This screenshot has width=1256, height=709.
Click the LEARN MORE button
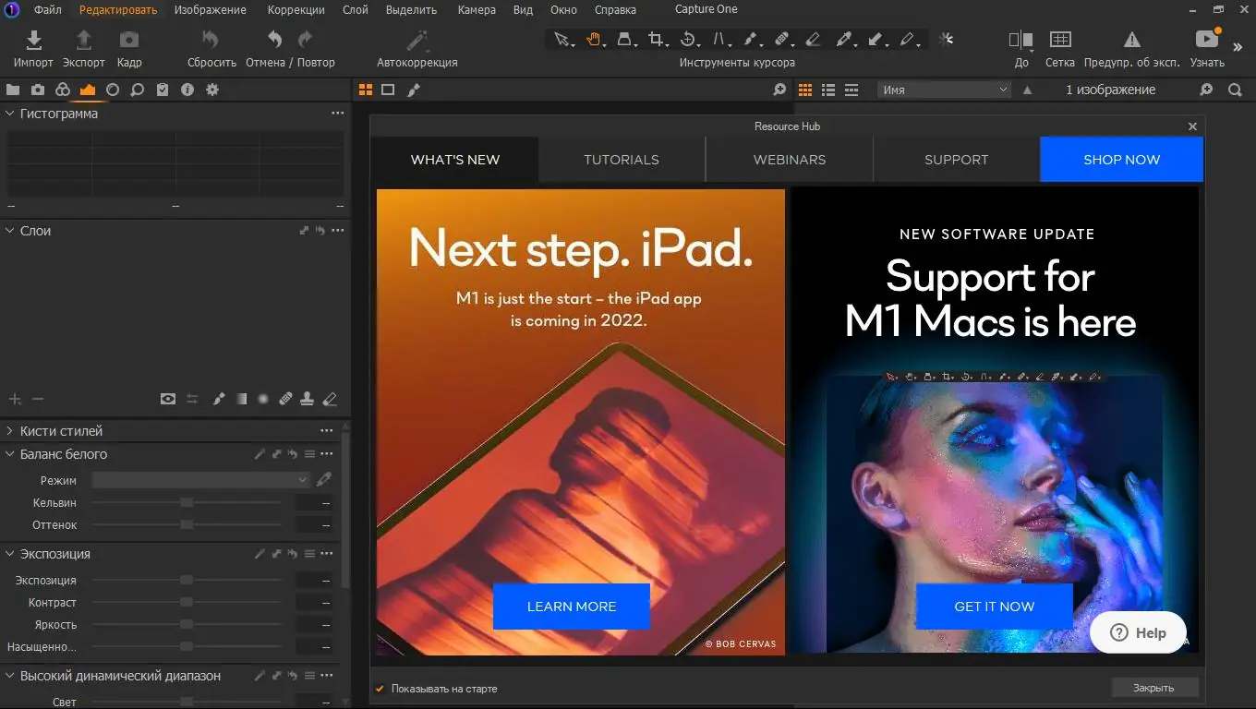(x=572, y=607)
